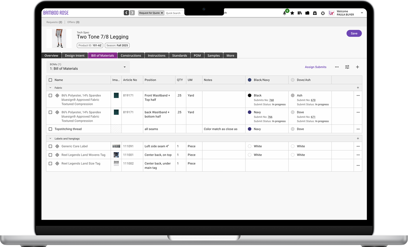Viewport: 408px width, 247px height.
Task: Open submit number 670 link
Action: pos(313,100)
